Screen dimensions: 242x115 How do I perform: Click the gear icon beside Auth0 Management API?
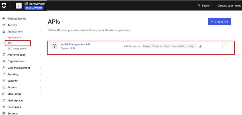(54, 46)
